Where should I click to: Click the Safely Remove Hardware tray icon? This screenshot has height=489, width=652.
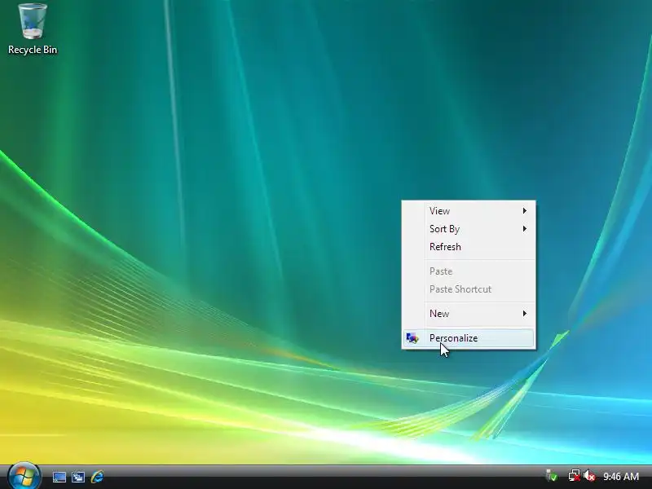pos(552,476)
